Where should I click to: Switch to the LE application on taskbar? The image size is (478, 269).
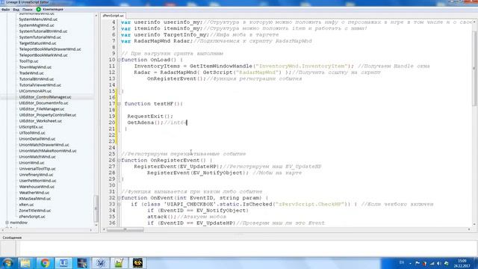coord(63,263)
